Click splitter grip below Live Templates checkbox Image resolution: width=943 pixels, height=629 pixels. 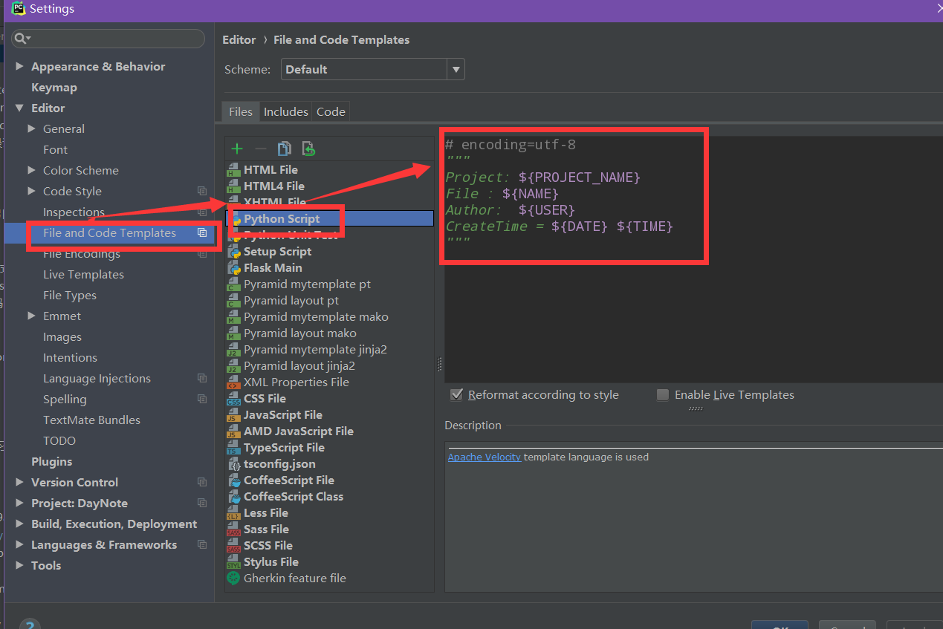(696, 408)
